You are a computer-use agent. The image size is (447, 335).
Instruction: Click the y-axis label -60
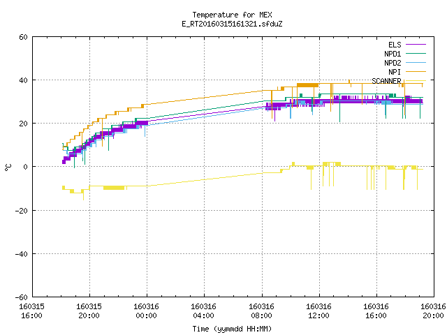[x=22, y=297]
